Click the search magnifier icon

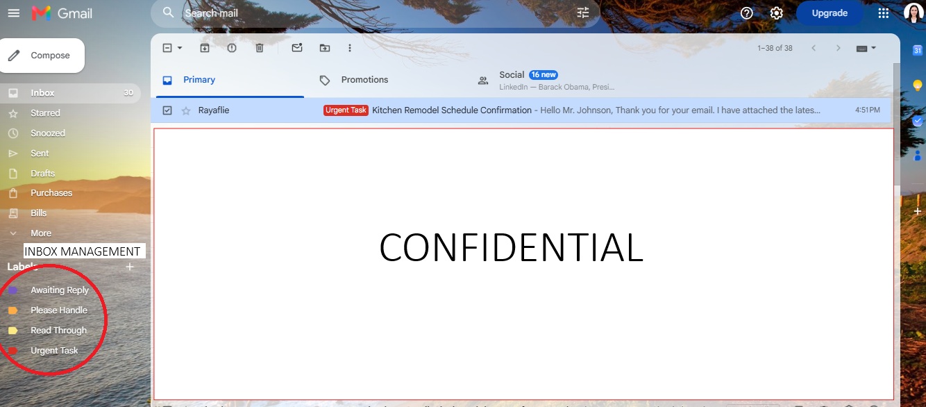[x=168, y=13]
